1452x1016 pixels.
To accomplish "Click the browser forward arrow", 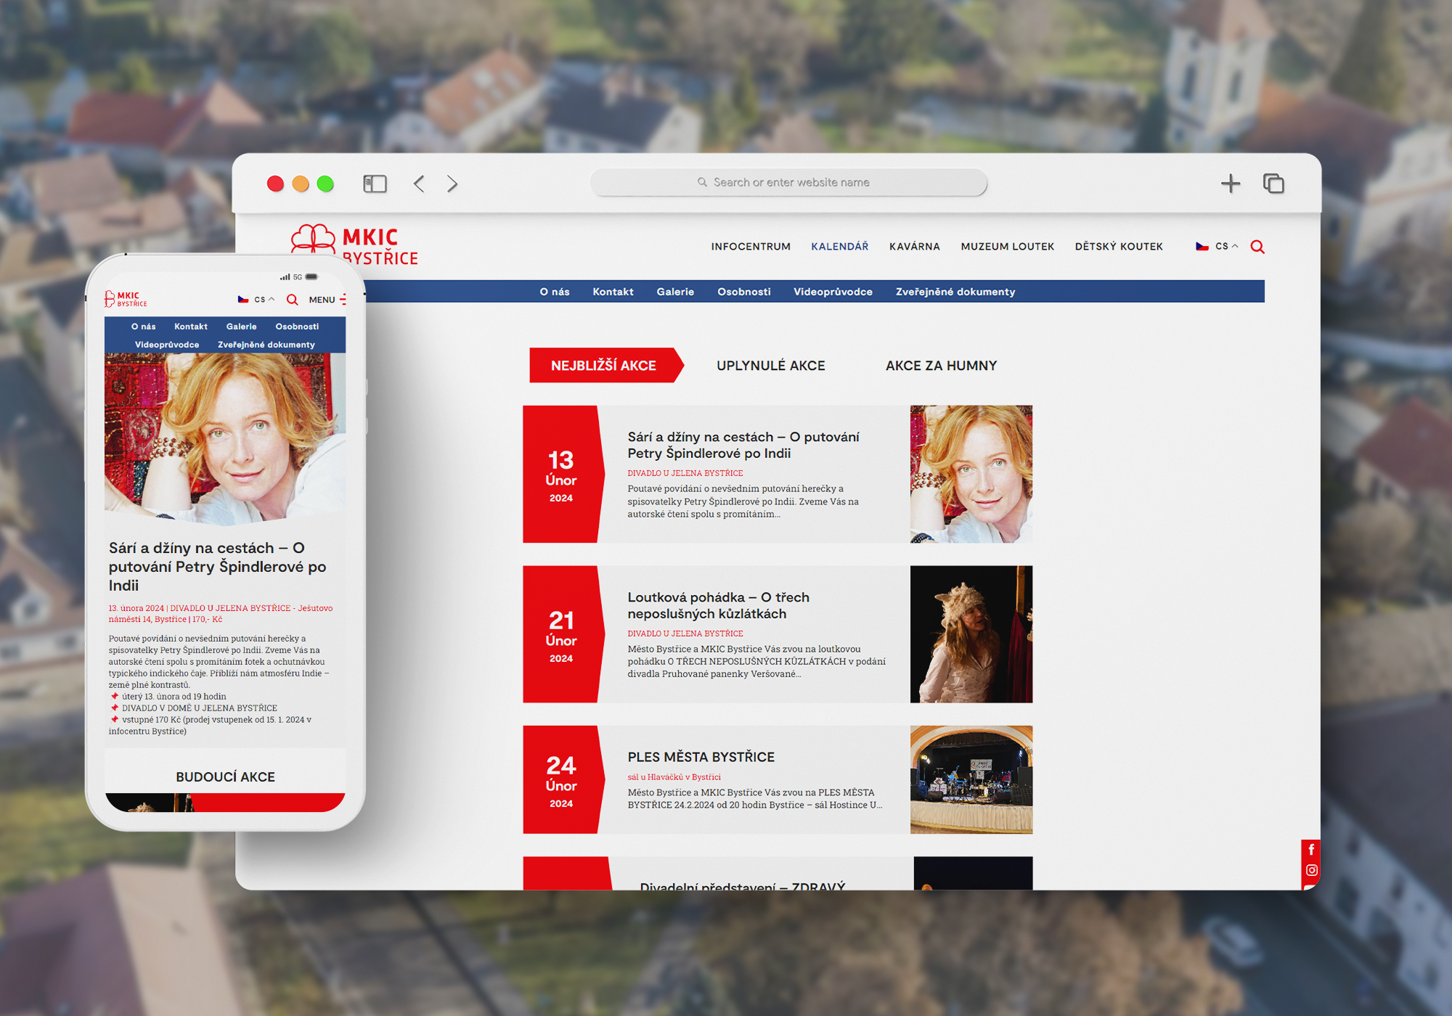I will coord(452,184).
